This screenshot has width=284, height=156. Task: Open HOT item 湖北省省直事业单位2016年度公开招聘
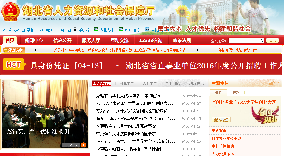[x=204, y=65]
